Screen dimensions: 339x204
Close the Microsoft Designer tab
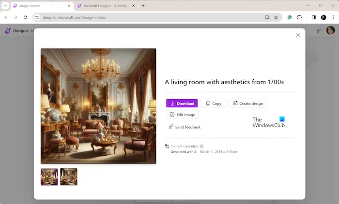(133, 6)
